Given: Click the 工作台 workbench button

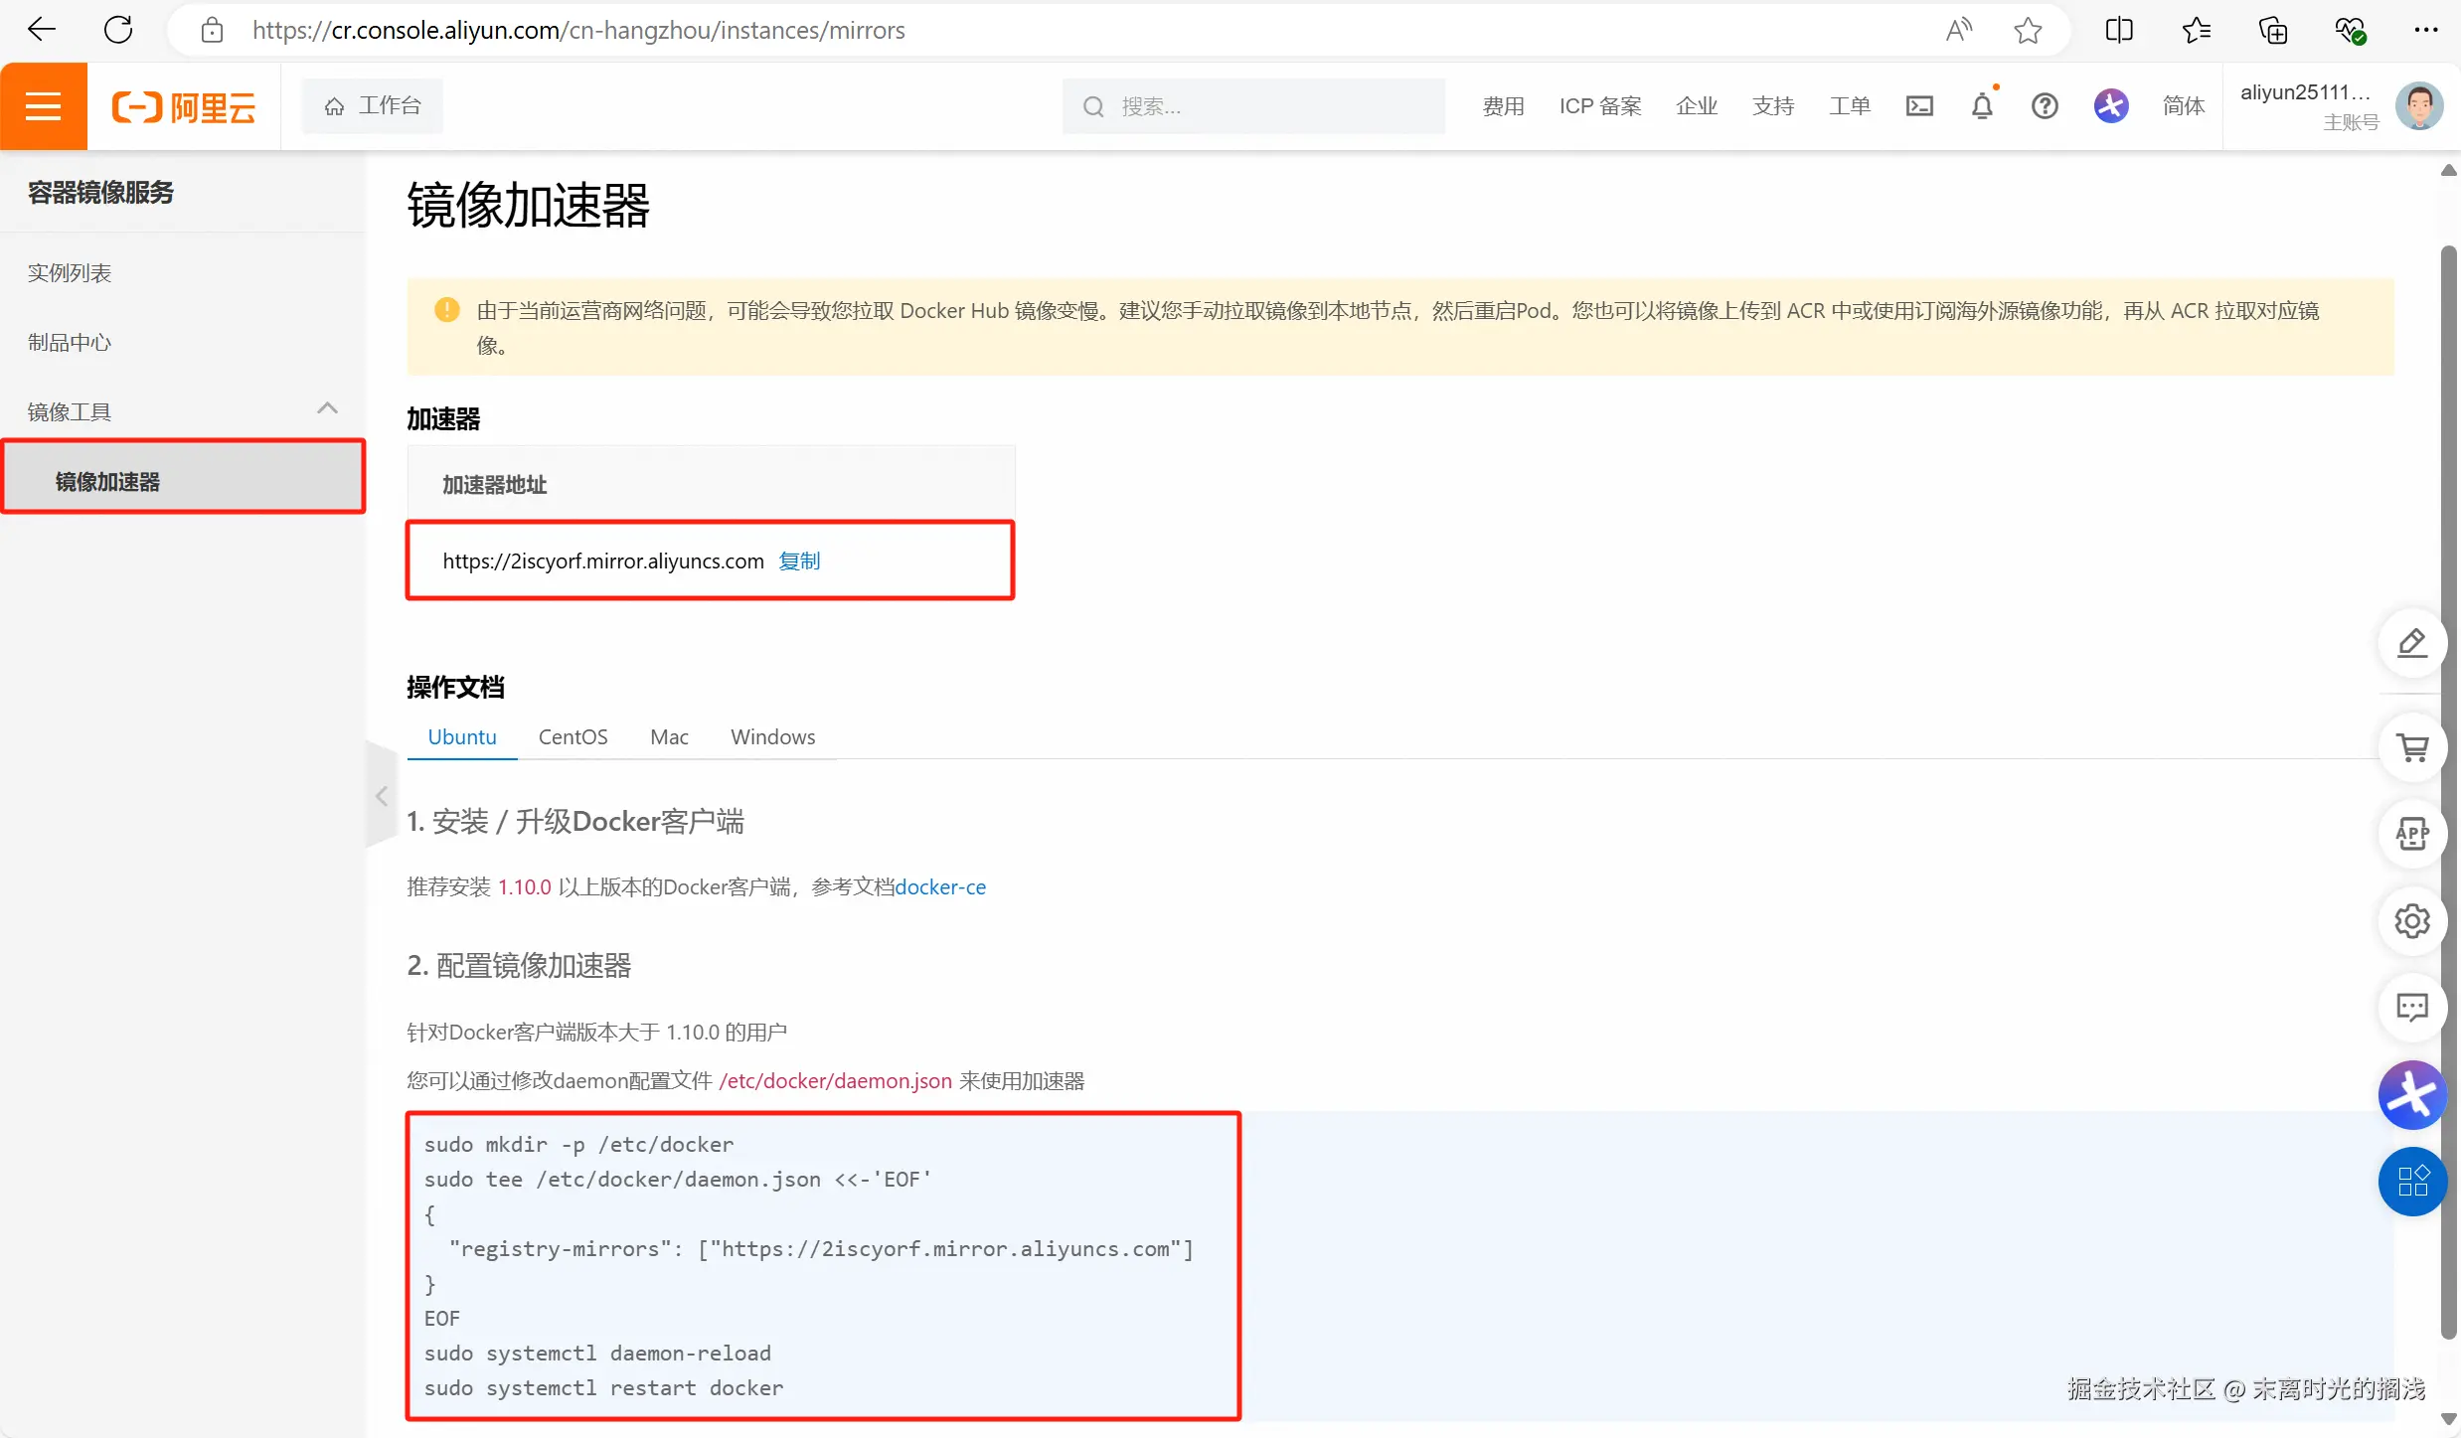Looking at the screenshot, I should coord(373,106).
